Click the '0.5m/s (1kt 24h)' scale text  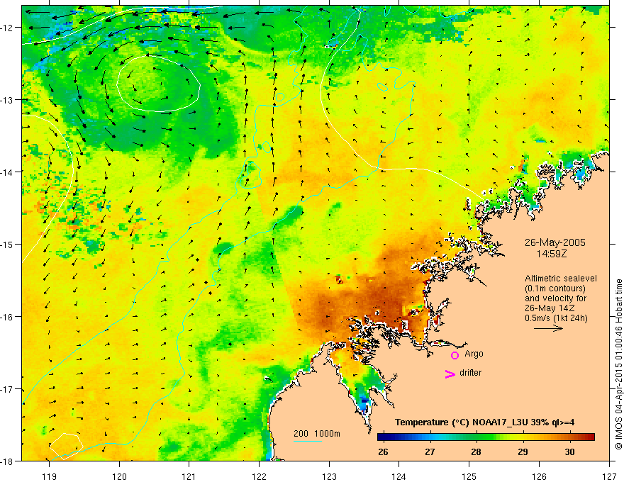coord(556,318)
